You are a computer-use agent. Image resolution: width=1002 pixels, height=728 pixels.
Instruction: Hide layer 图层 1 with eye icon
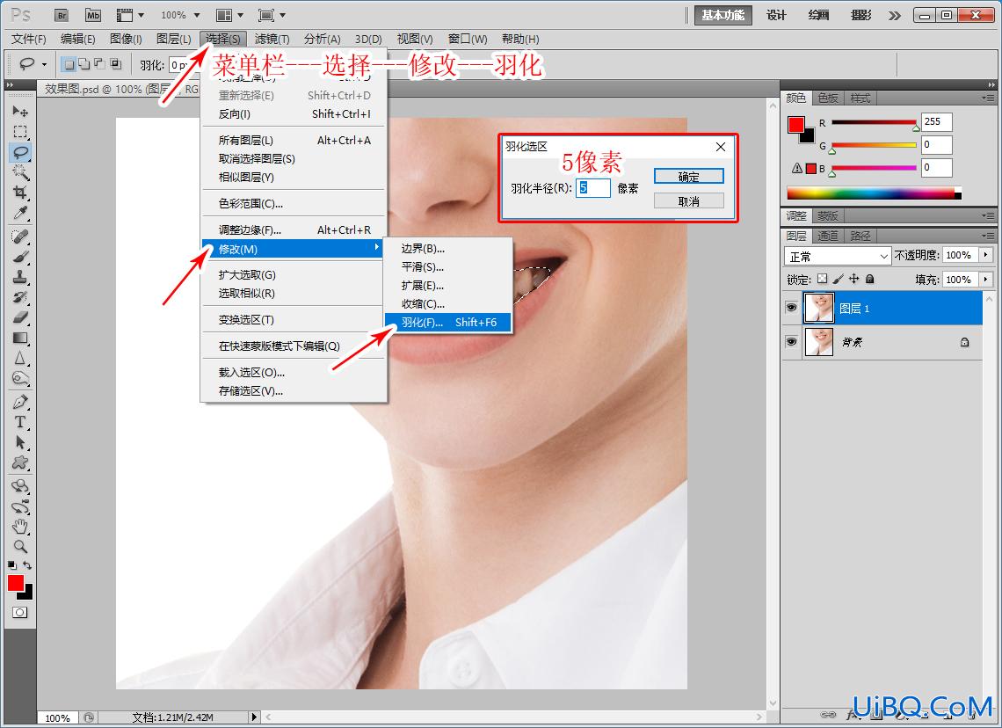point(791,308)
